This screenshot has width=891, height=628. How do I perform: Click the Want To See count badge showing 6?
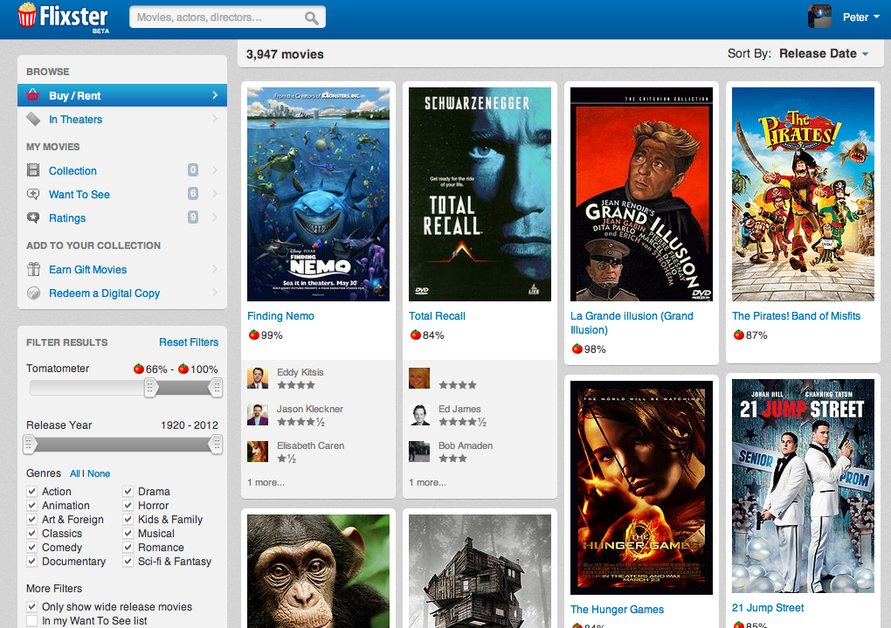point(193,194)
